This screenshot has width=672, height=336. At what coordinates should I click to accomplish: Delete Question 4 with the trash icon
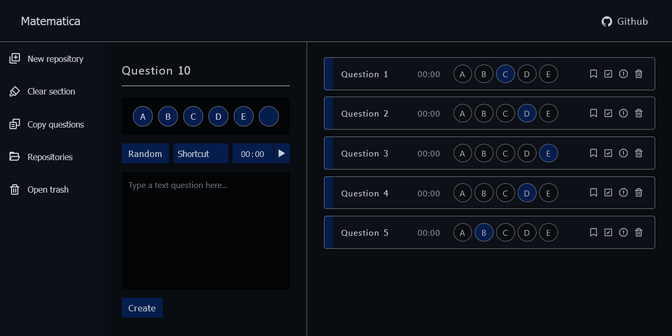point(638,193)
